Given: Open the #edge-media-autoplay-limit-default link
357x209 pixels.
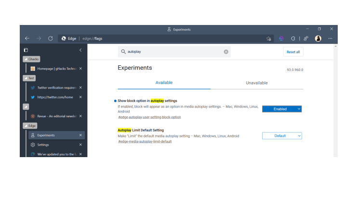Looking at the screenshot, I should (x=145, y=142).
